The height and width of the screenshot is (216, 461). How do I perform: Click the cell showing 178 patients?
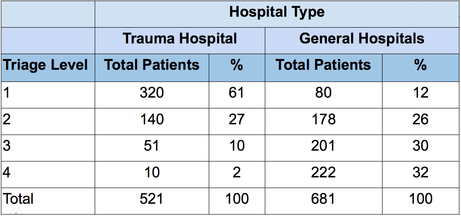[x=323, y=120]
